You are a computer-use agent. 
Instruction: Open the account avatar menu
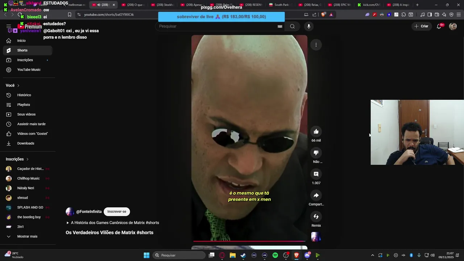(453, 26)
